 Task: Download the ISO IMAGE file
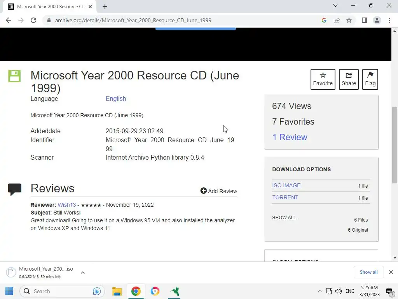pyautogui.click(x=286, y=185)
